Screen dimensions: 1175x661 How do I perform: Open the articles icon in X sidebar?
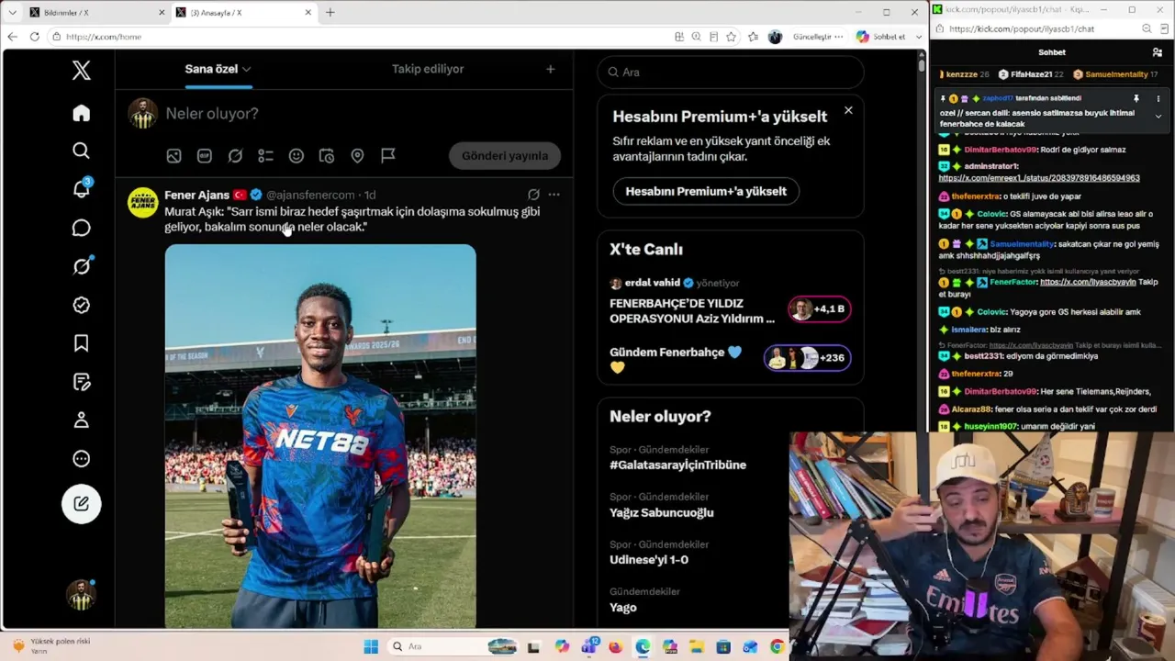point(82,382)
